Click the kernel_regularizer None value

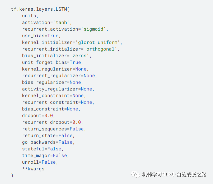pos(81,69)
